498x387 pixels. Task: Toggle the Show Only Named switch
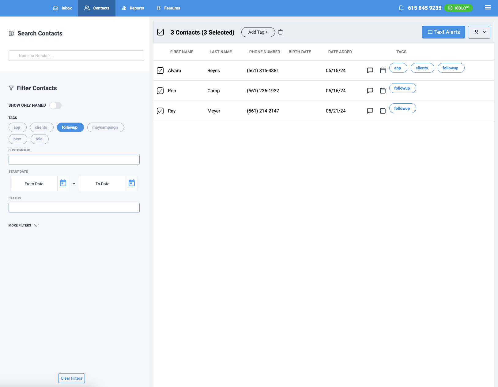[x=55, y=105]
